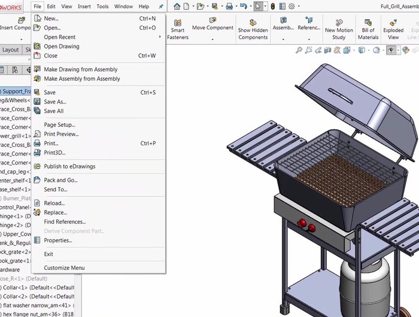
Task: Click the Options gear icon
Action: coord(292,7)
